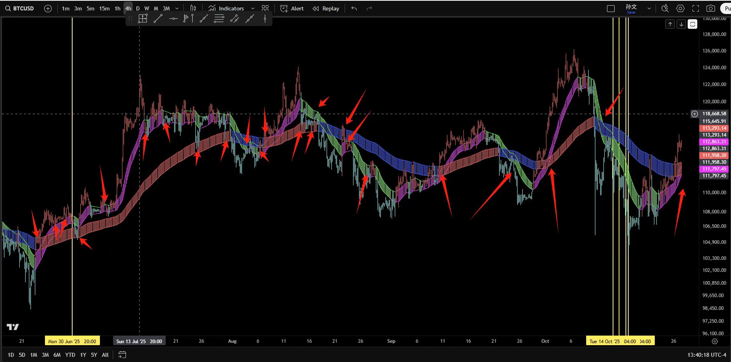Select the YTD date range
The width and height of the screenshot is (731, 362).
point(70,355)
